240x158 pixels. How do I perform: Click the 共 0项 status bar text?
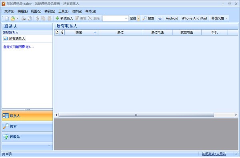point(7,154)
